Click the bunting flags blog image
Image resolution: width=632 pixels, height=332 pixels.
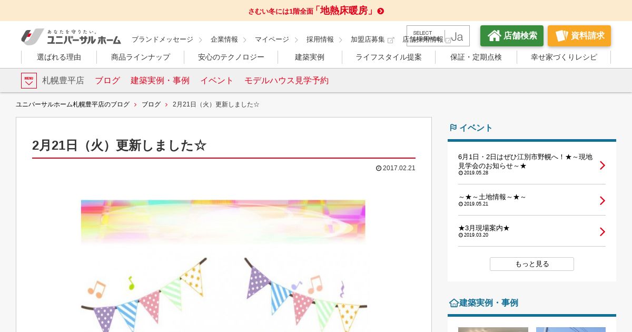224,266
